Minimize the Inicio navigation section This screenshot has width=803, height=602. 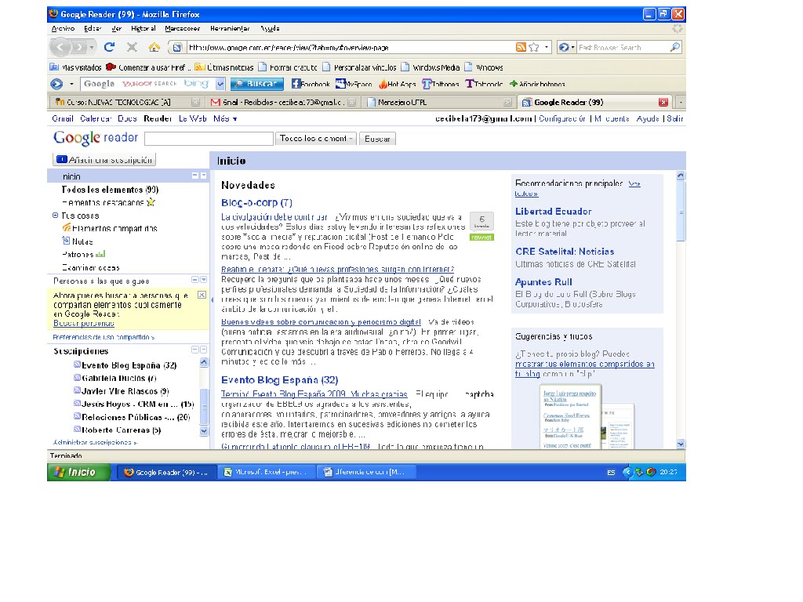(194, 176)
